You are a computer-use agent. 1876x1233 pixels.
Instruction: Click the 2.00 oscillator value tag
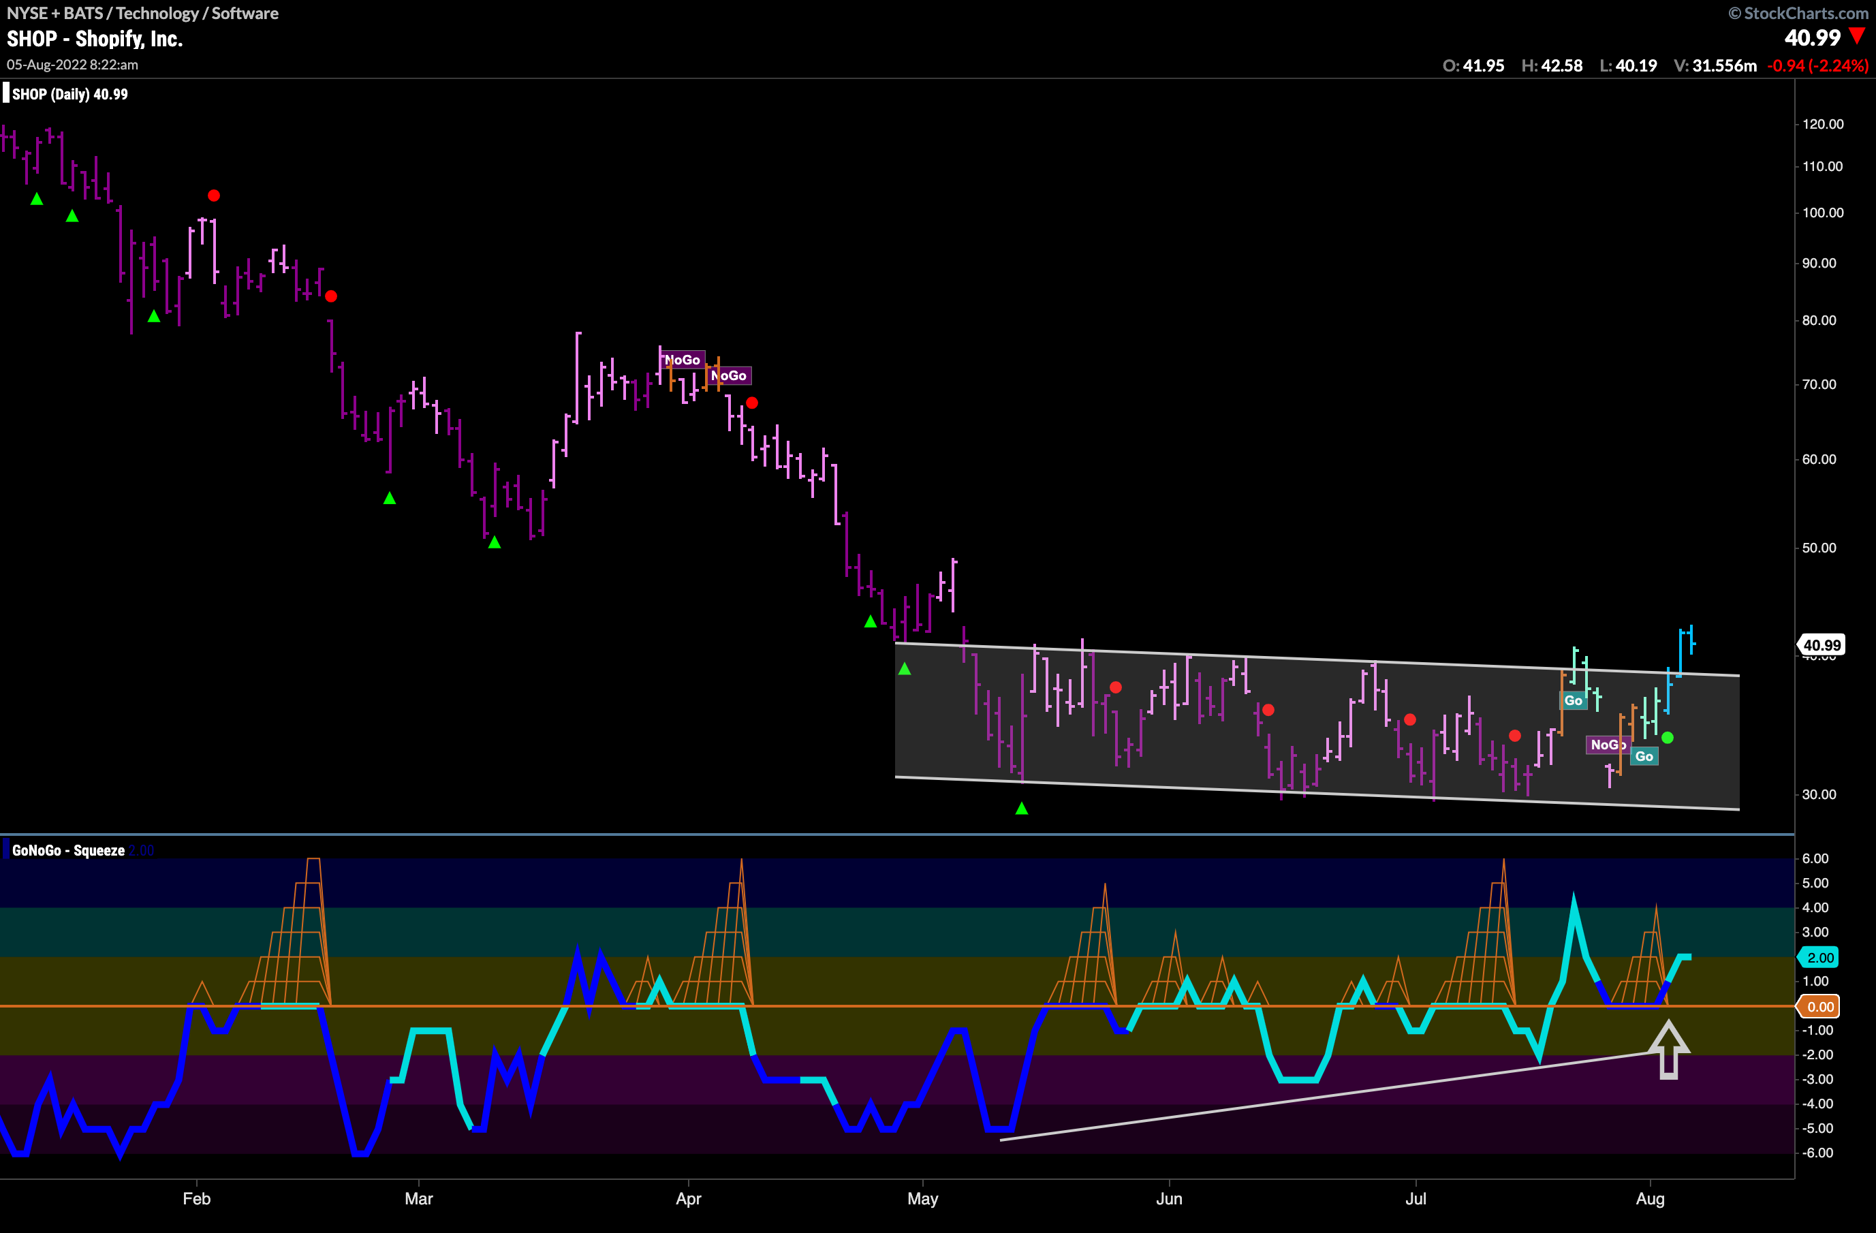(x=1819, y=957)
